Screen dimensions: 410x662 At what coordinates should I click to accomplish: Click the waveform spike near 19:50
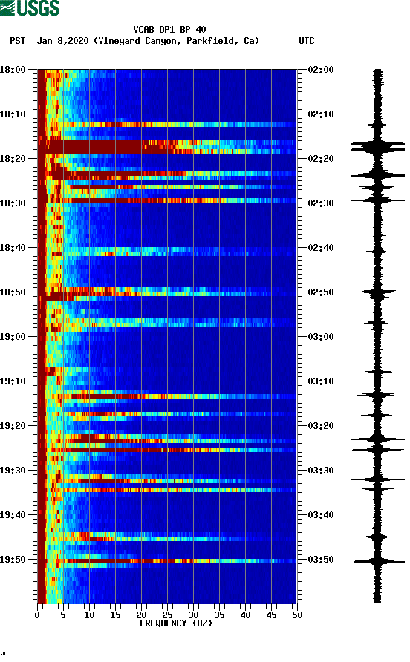pos(379,562)
